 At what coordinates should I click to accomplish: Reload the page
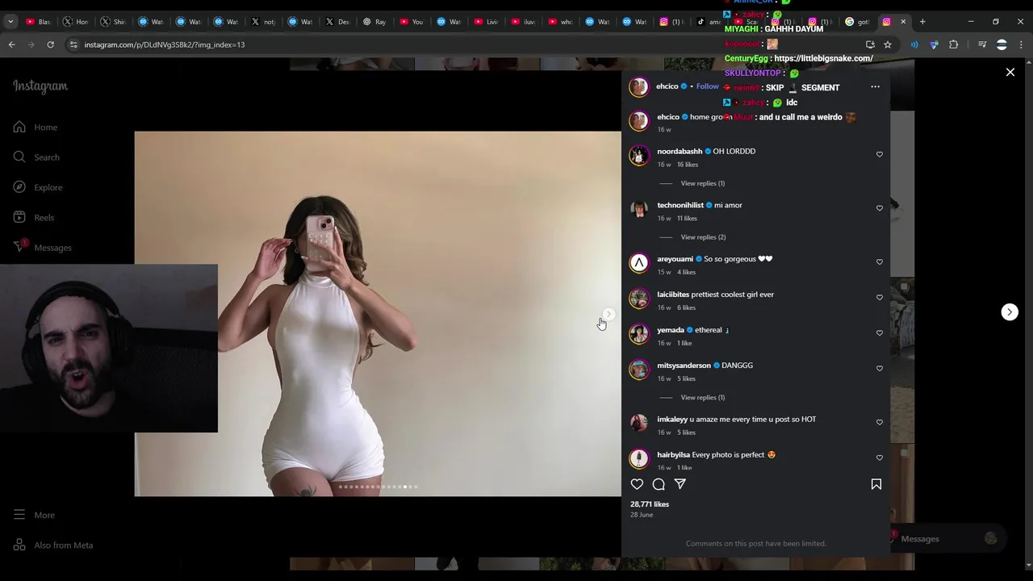50,44
